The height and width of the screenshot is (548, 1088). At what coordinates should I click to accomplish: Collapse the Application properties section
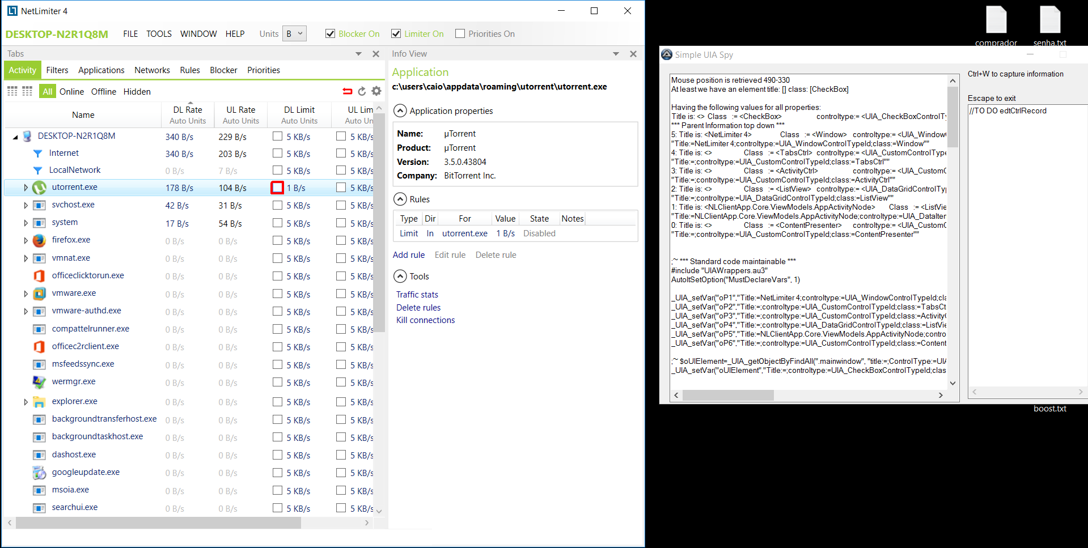pos(400,111)
